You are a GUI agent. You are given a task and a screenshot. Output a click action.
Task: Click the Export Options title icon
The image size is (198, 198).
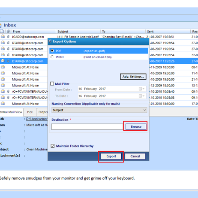(50, 41)
